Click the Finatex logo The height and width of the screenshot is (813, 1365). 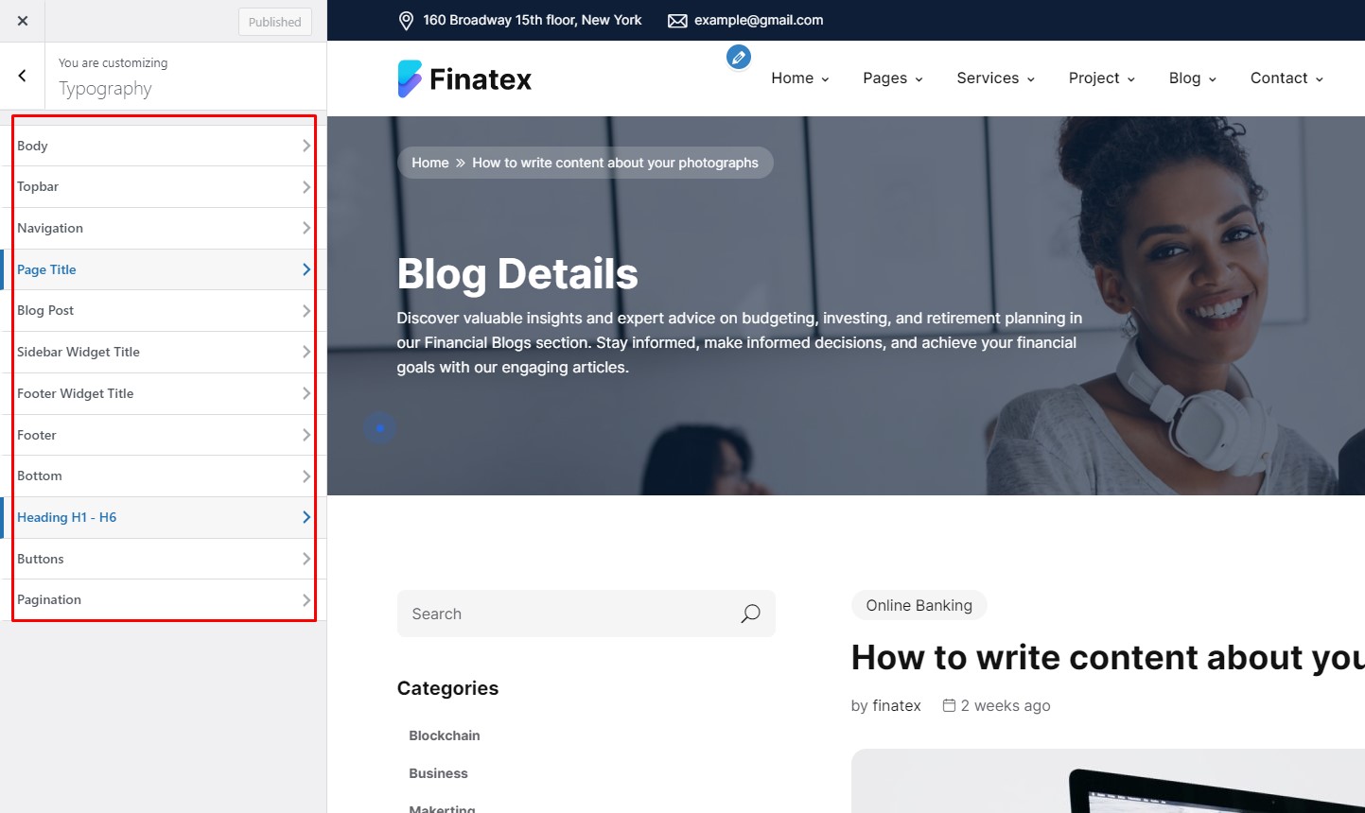click(464, 78)
